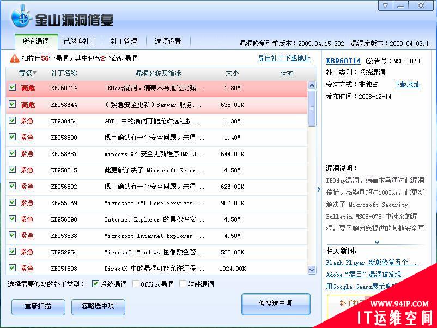The height and width of the screenshot is (328, 437).
Task: Click the 补丁名称 column header
Action: 64,73
